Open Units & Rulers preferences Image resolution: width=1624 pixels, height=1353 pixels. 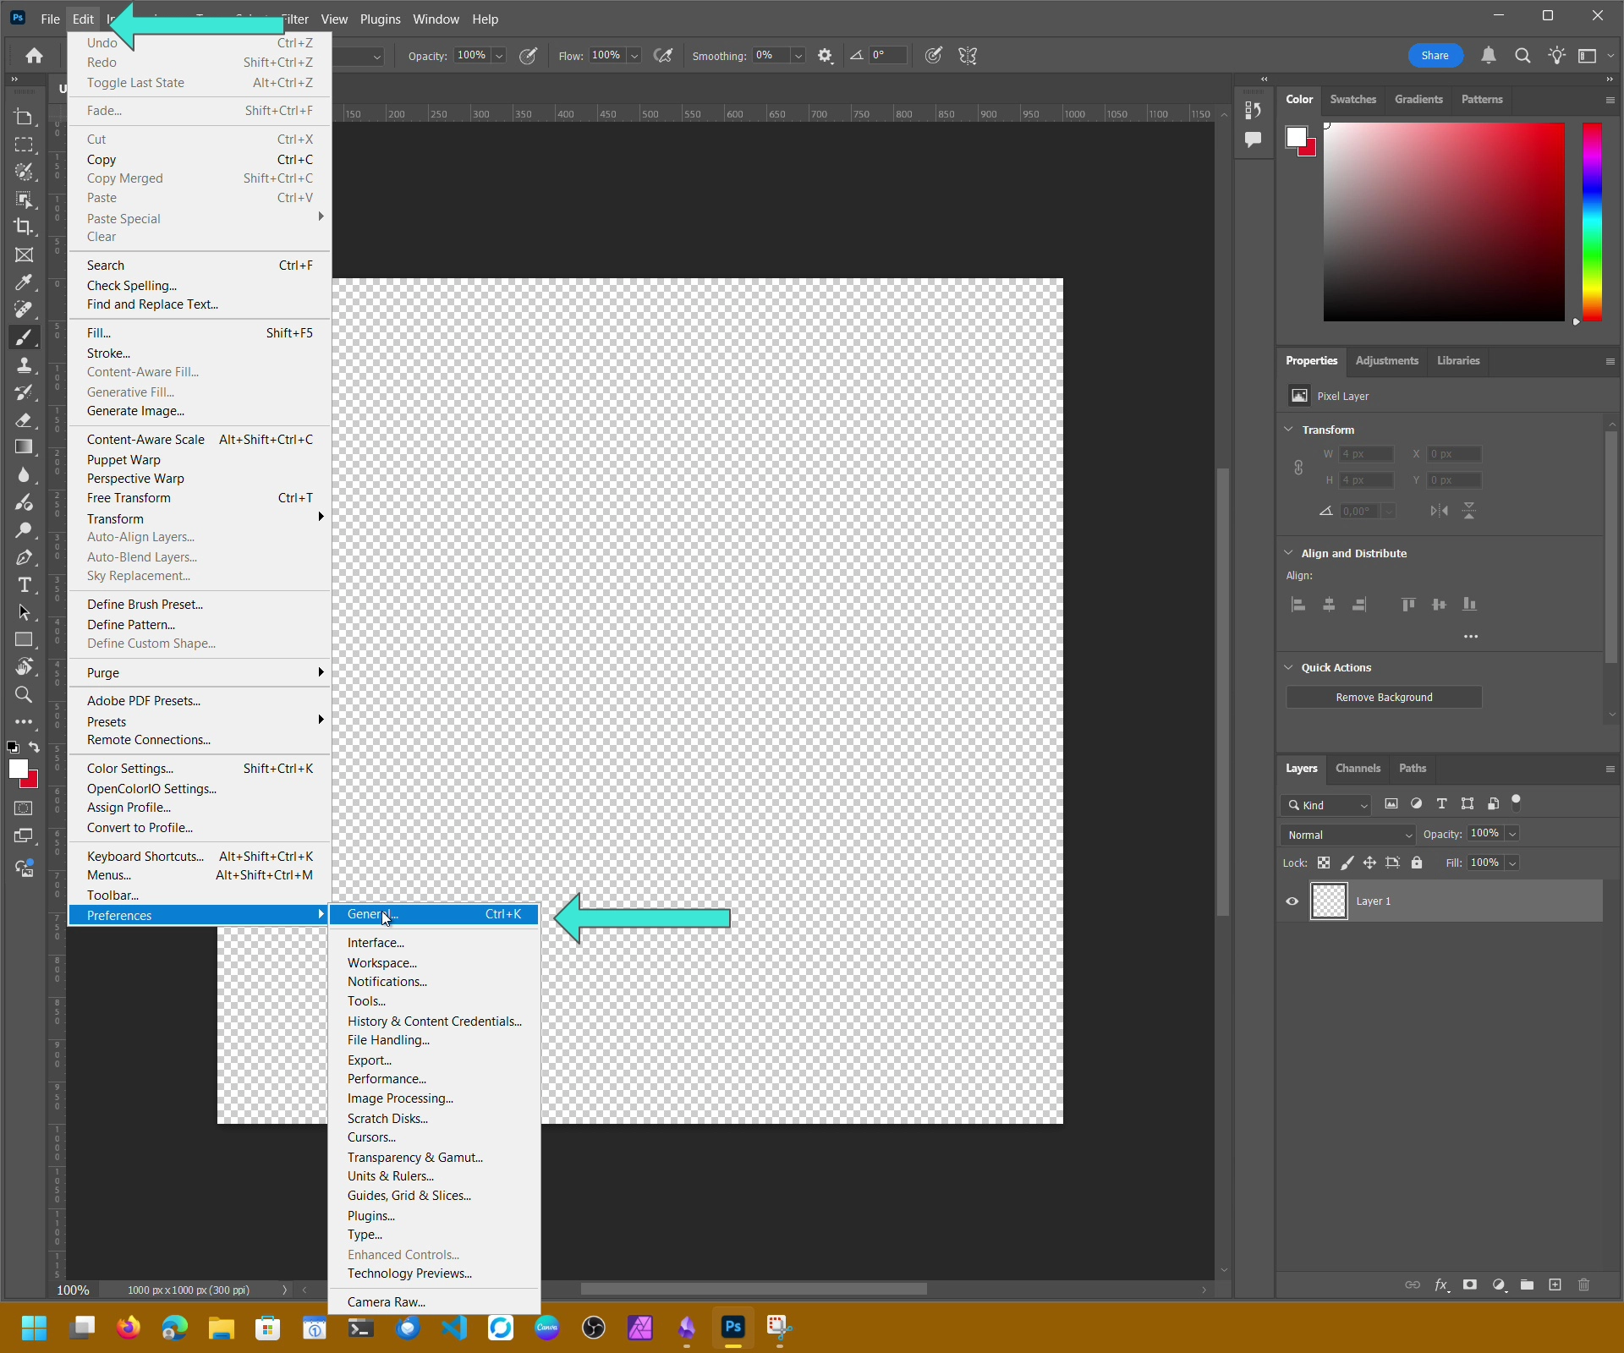coord(434,1176)
